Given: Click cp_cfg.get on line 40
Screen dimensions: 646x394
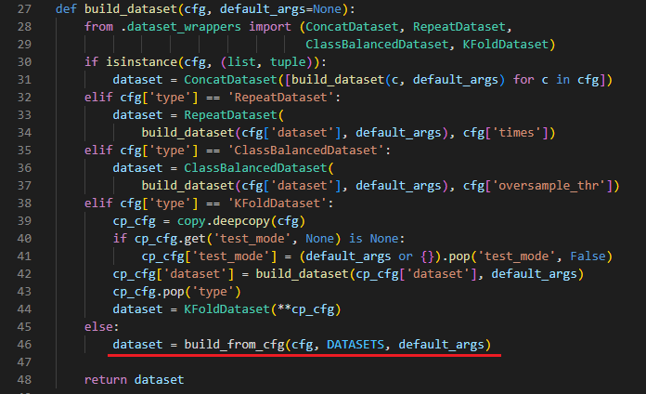Looking at the screenshot, I should click(x=170, y=239).
